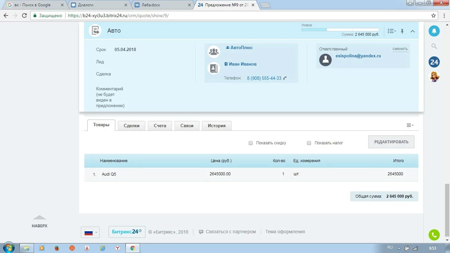Collapse the quote header with chevron up
The width and height of the screenshot is (450, 253).
tap(412, 31)
